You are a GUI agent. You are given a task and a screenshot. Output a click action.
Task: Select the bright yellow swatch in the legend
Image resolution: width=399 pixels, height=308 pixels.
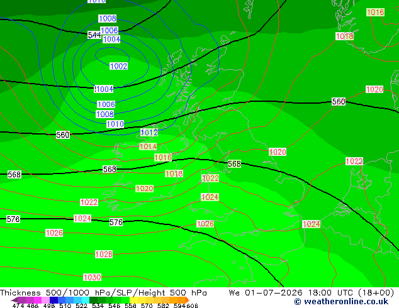133,300
